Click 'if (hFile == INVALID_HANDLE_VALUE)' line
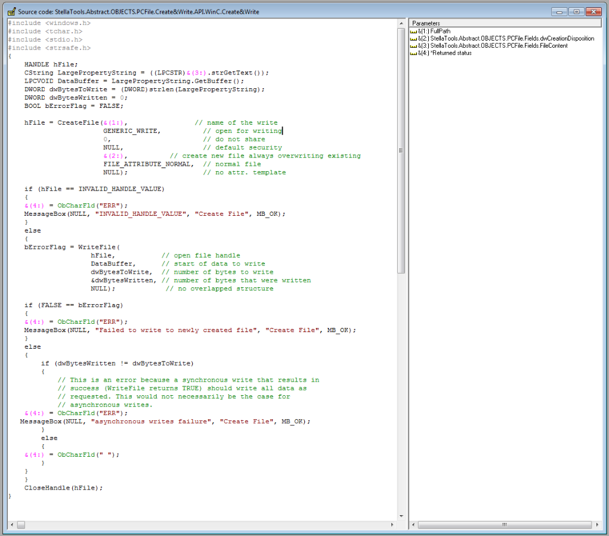This screenshot has height=536, width=609. pos(94,189)
